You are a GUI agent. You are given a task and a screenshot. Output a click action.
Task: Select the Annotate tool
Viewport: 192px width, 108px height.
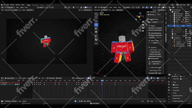click(x=96, y=36)
